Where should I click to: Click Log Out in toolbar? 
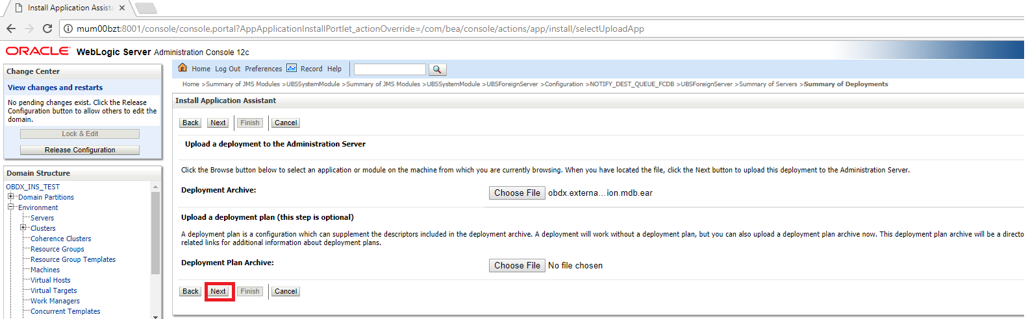tap(227, 69)
